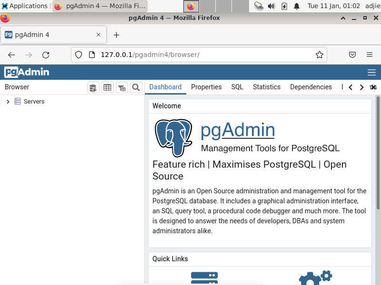The image size is (381, 285).
Task: Click the "Quick Links" heading
Action: coord(170,259)
